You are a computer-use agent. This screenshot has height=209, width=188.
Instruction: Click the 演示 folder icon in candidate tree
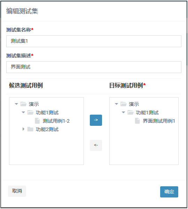[x=23, y=104]
